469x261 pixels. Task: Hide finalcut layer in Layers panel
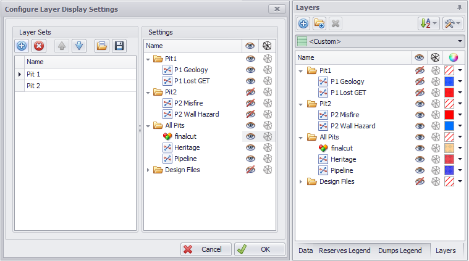point(420,148)
